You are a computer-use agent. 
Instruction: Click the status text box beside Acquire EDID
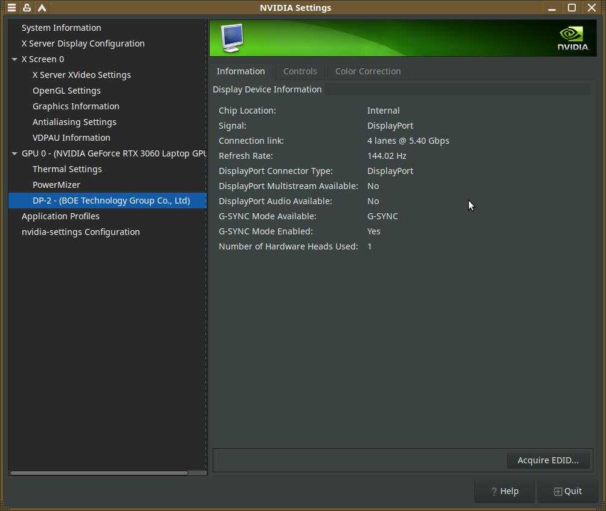pos(359,460)
